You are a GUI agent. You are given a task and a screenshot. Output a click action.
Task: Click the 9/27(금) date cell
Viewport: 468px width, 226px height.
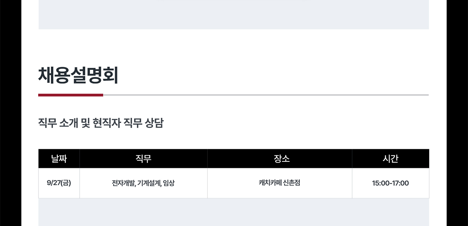59,183
